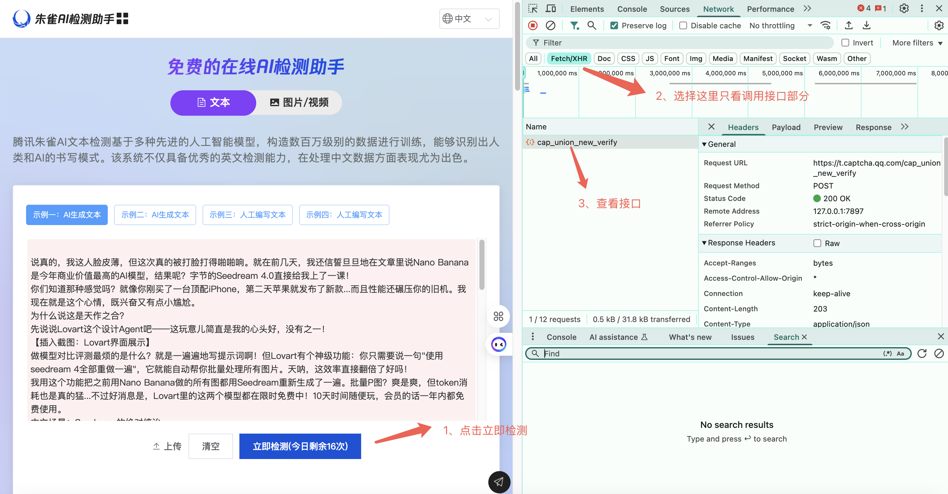The image size is (948, 494).
Task: Open the No throttling dropdown
Action: (x=780, y=25)
